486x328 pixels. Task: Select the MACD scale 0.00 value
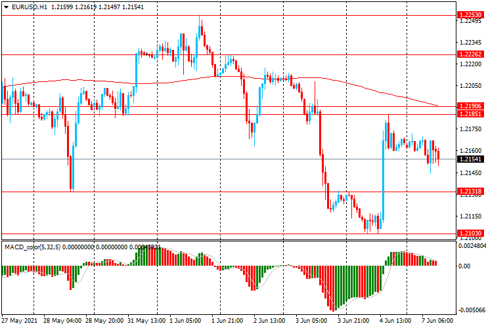464,266
